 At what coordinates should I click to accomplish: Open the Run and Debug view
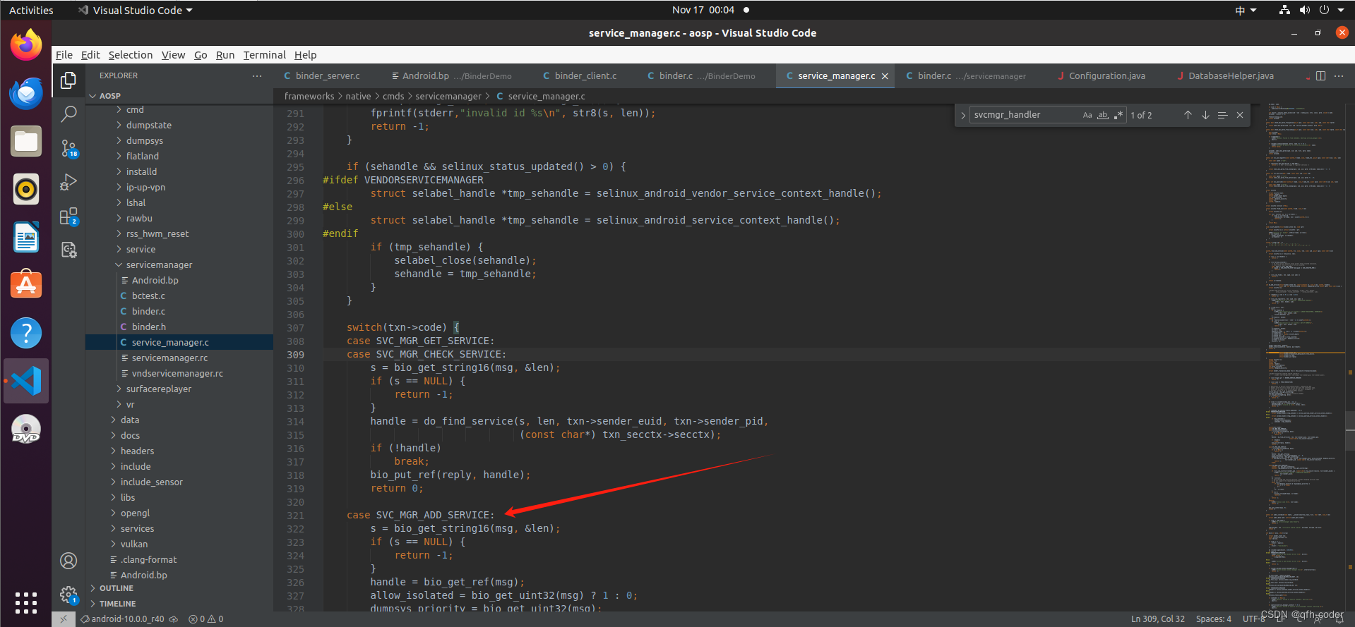pyautogui.click(x=68, y=182)
